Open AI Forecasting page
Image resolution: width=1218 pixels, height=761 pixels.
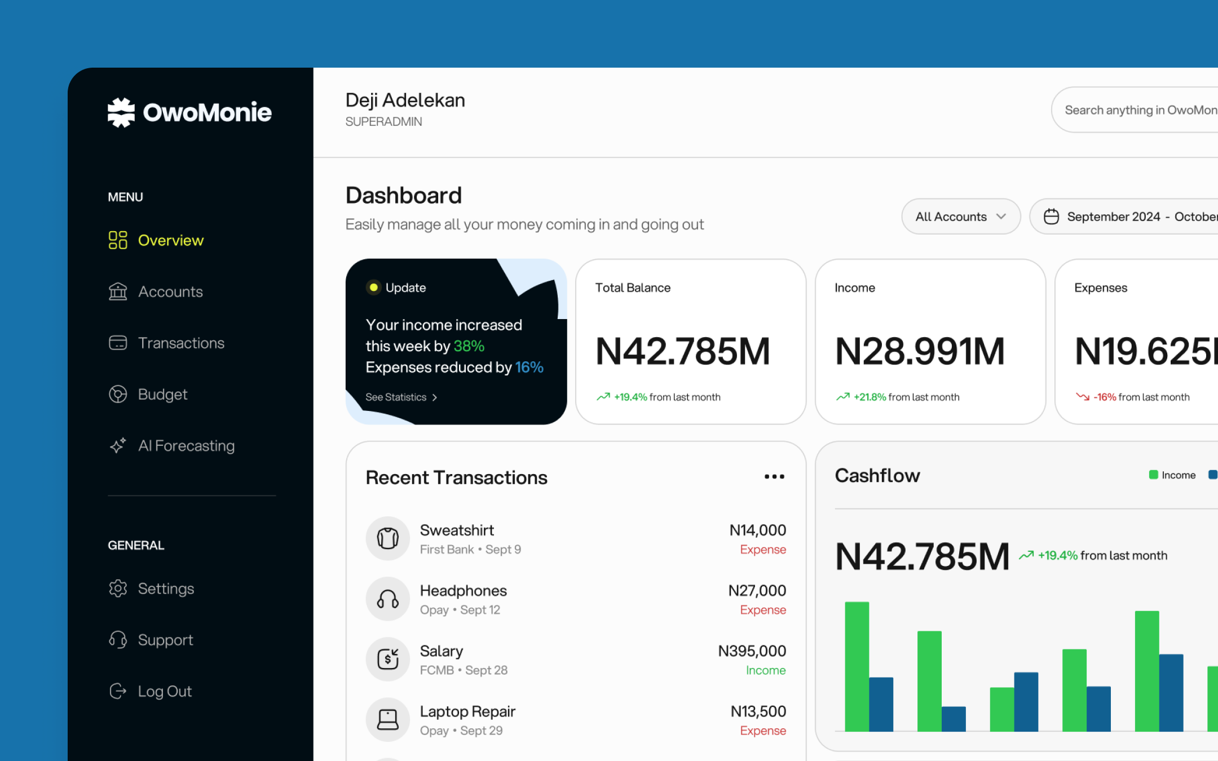[x=171, y=445]
